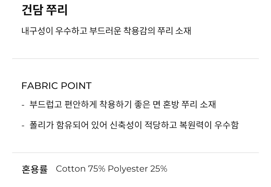Image resolution: width=271 pixels, height=187 pixels.
Task: Click the 혼용률 label
Action: [34, 169]
